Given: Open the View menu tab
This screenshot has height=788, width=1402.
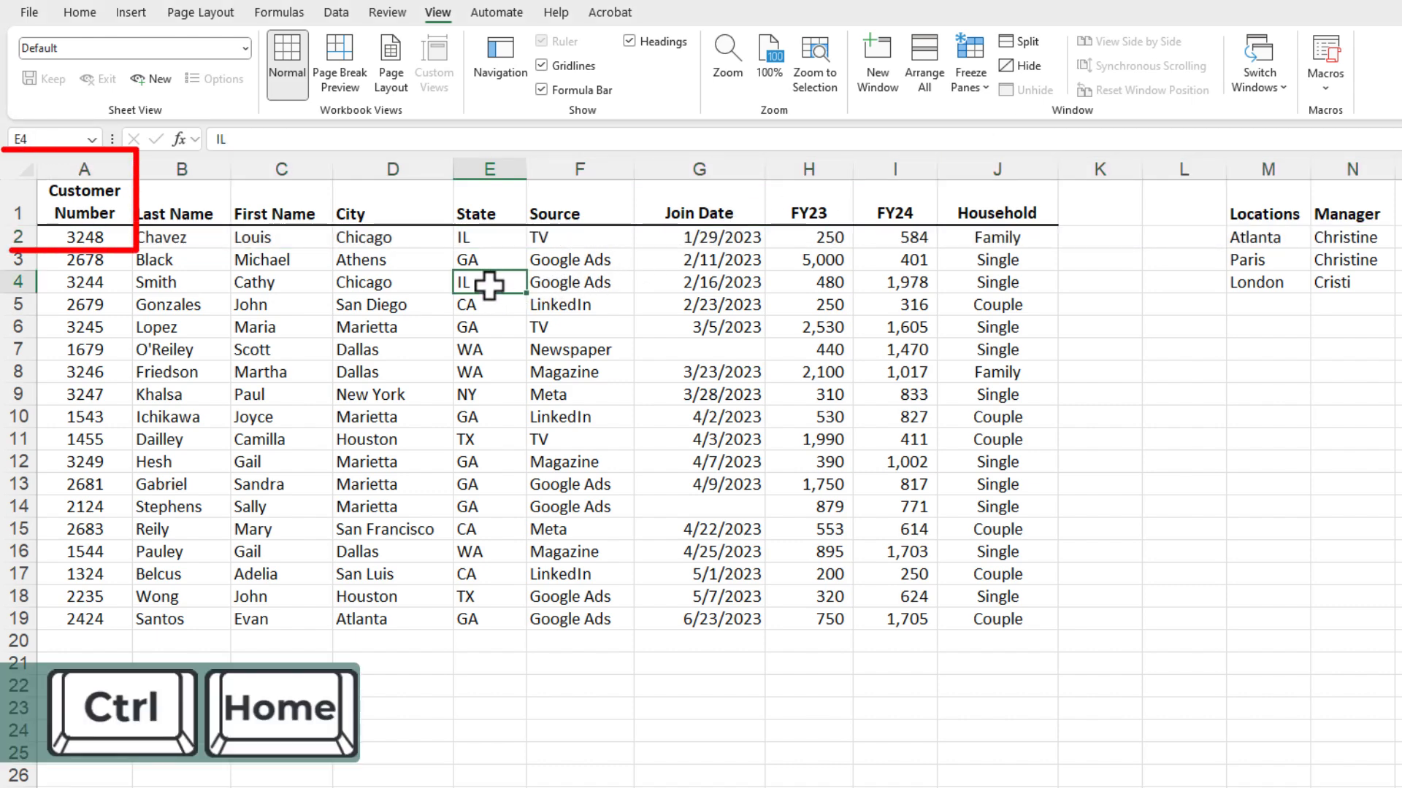Looking at the screenshot, I should tap(437, 12).
